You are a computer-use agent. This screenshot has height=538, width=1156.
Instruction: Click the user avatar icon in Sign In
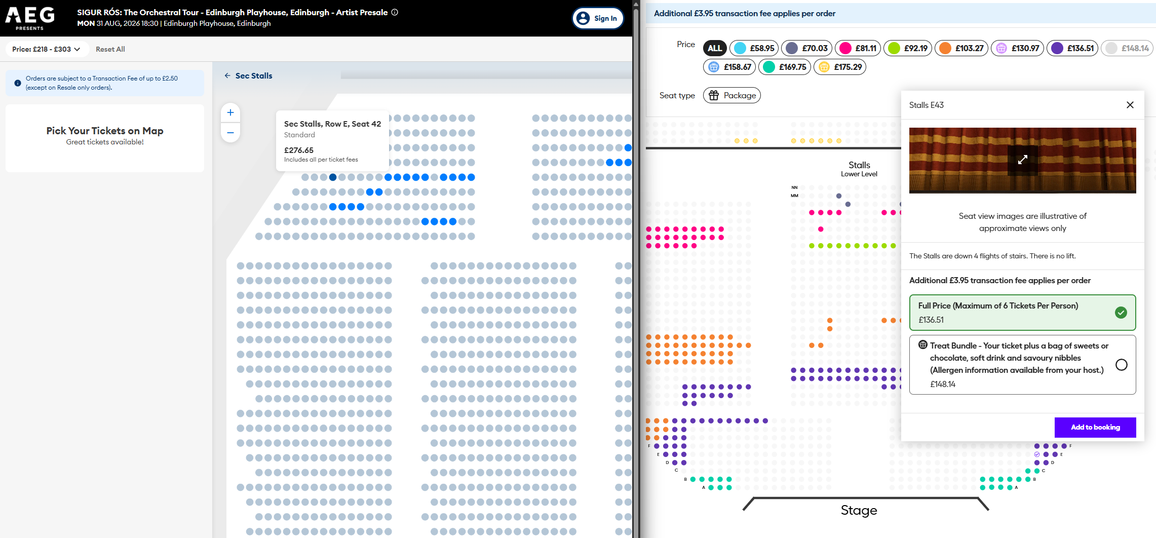tap(583, 18)
